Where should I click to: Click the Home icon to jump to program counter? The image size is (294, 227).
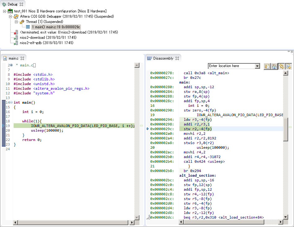point(274,66)
